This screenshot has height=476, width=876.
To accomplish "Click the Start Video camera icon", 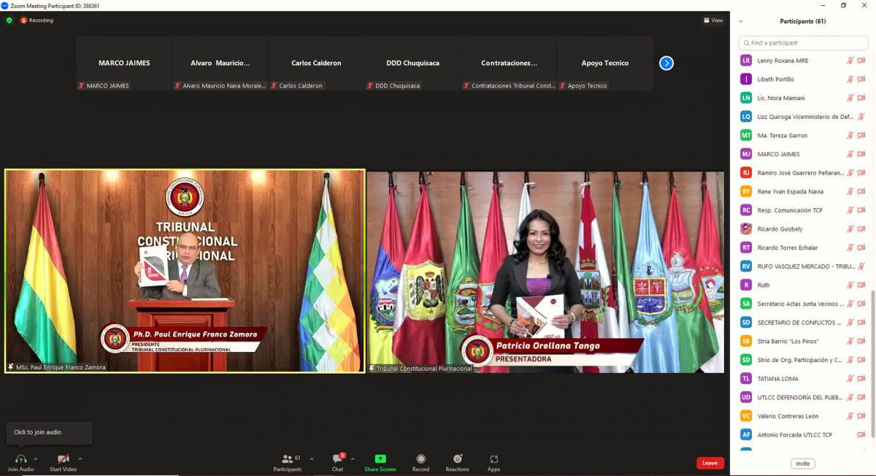I will click(x=63, y=459).
